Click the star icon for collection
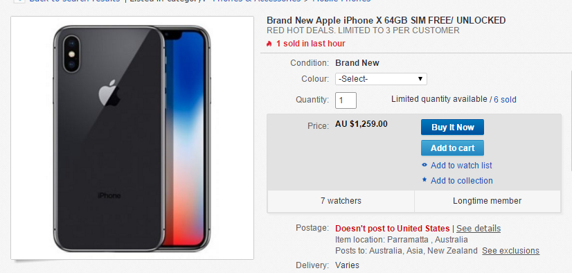 [x=424, y=180]
